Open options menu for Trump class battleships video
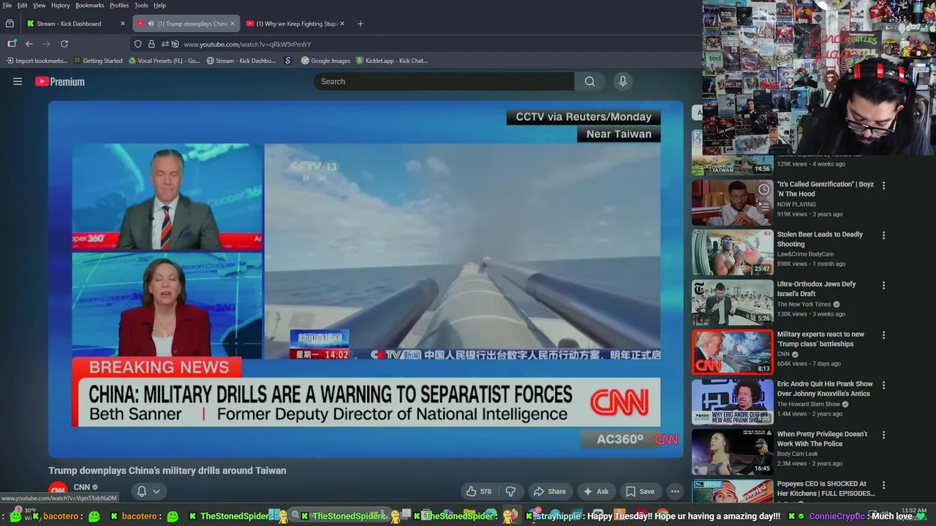The height and width of the screenshot is (526, 936). [x=883, y=335]
